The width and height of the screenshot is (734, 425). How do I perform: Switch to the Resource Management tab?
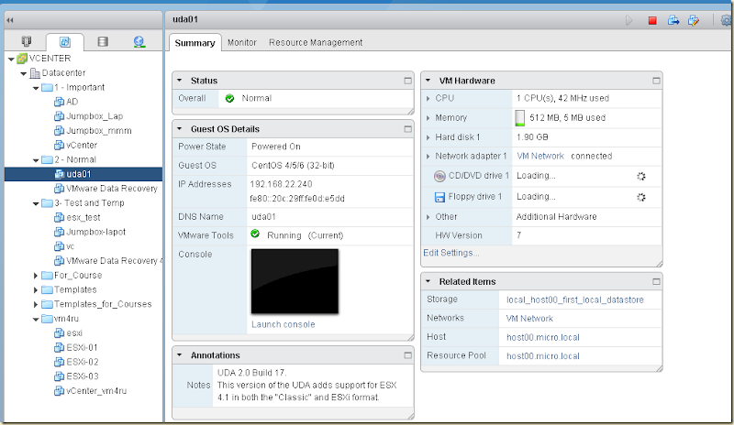[x=315, y=42]
